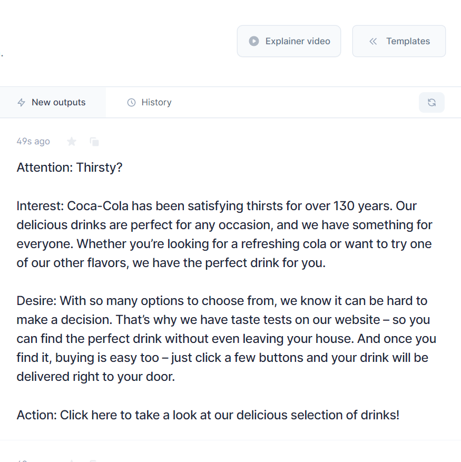Click the Attention: Thirsty? line
461x462 pixels.
70,168
